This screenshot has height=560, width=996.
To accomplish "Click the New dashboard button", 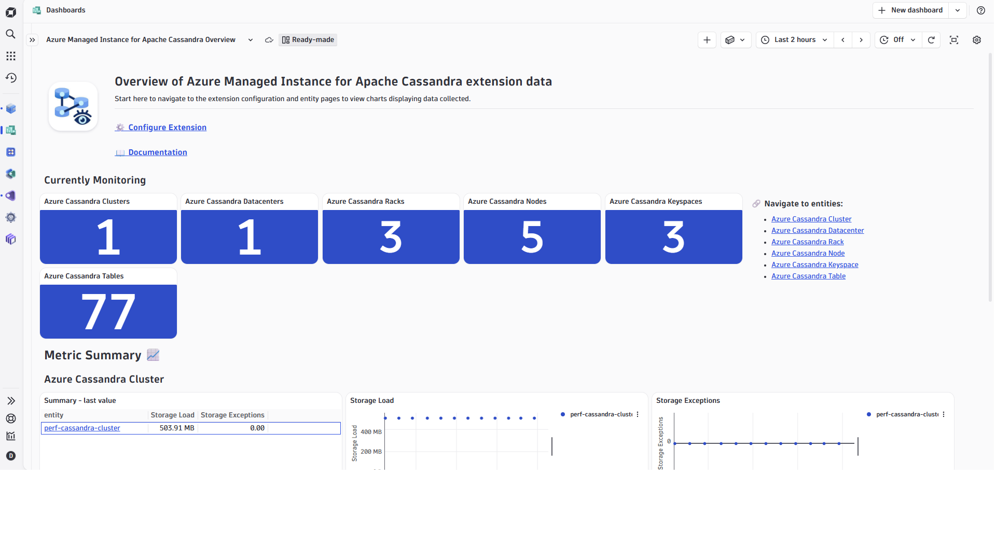I will click(x=911, y=10).
